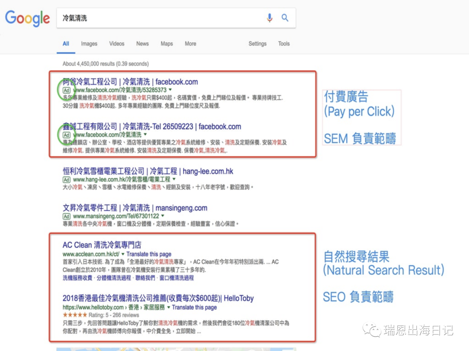Open the More menu
This screenshot has width=469, height=351.
[191, 44]
